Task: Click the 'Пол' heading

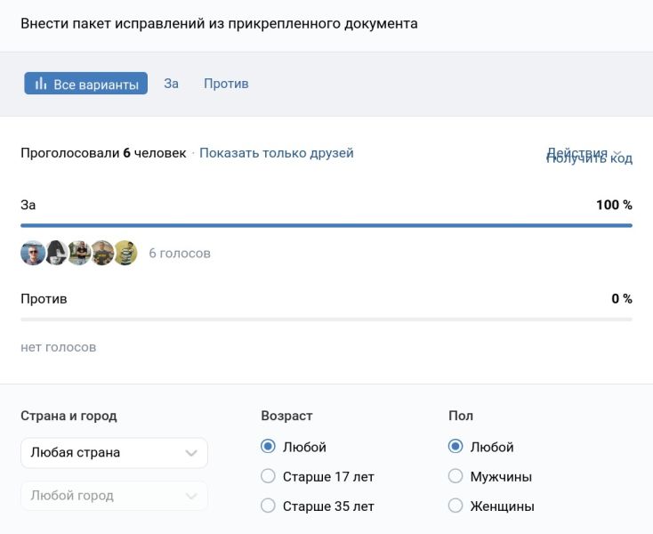Action: (x=461, y=416)
